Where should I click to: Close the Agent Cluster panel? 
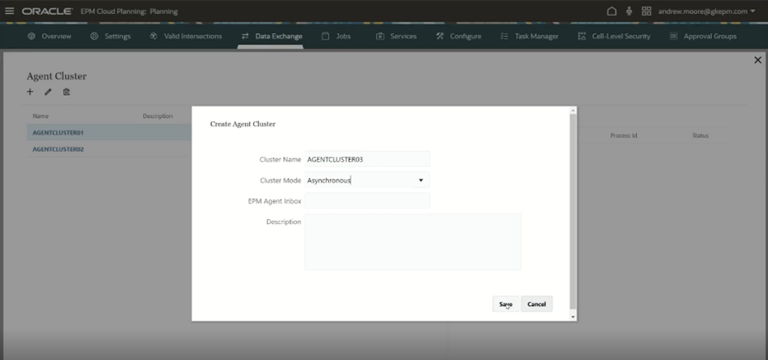pos(758,60)
